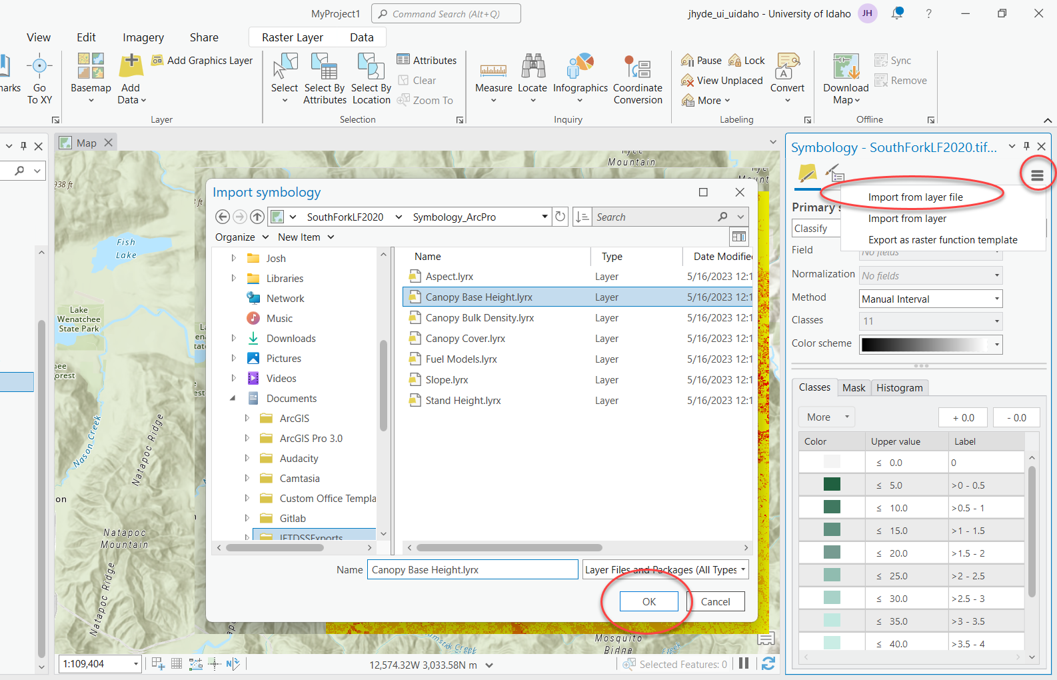The height and width of the screenshot is (680, 1057).
Task: Open the Locate tool
Action: 532,77
